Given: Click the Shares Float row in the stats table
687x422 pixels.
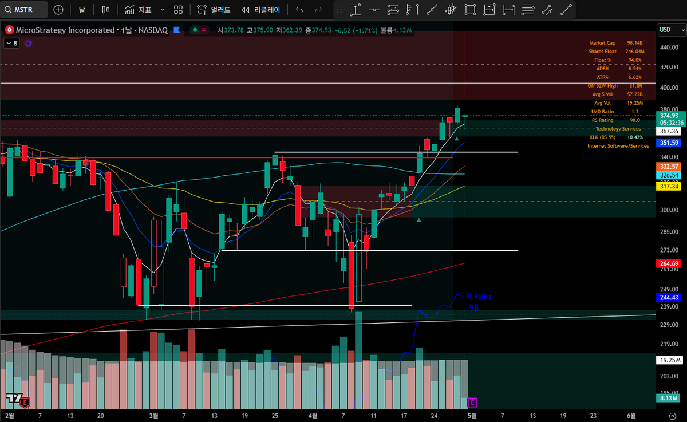Looking at the screenshot, I should coord(616,52).
